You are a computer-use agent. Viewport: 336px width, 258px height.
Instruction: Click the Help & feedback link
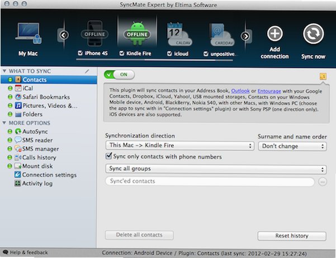click(x=29, y=252)
